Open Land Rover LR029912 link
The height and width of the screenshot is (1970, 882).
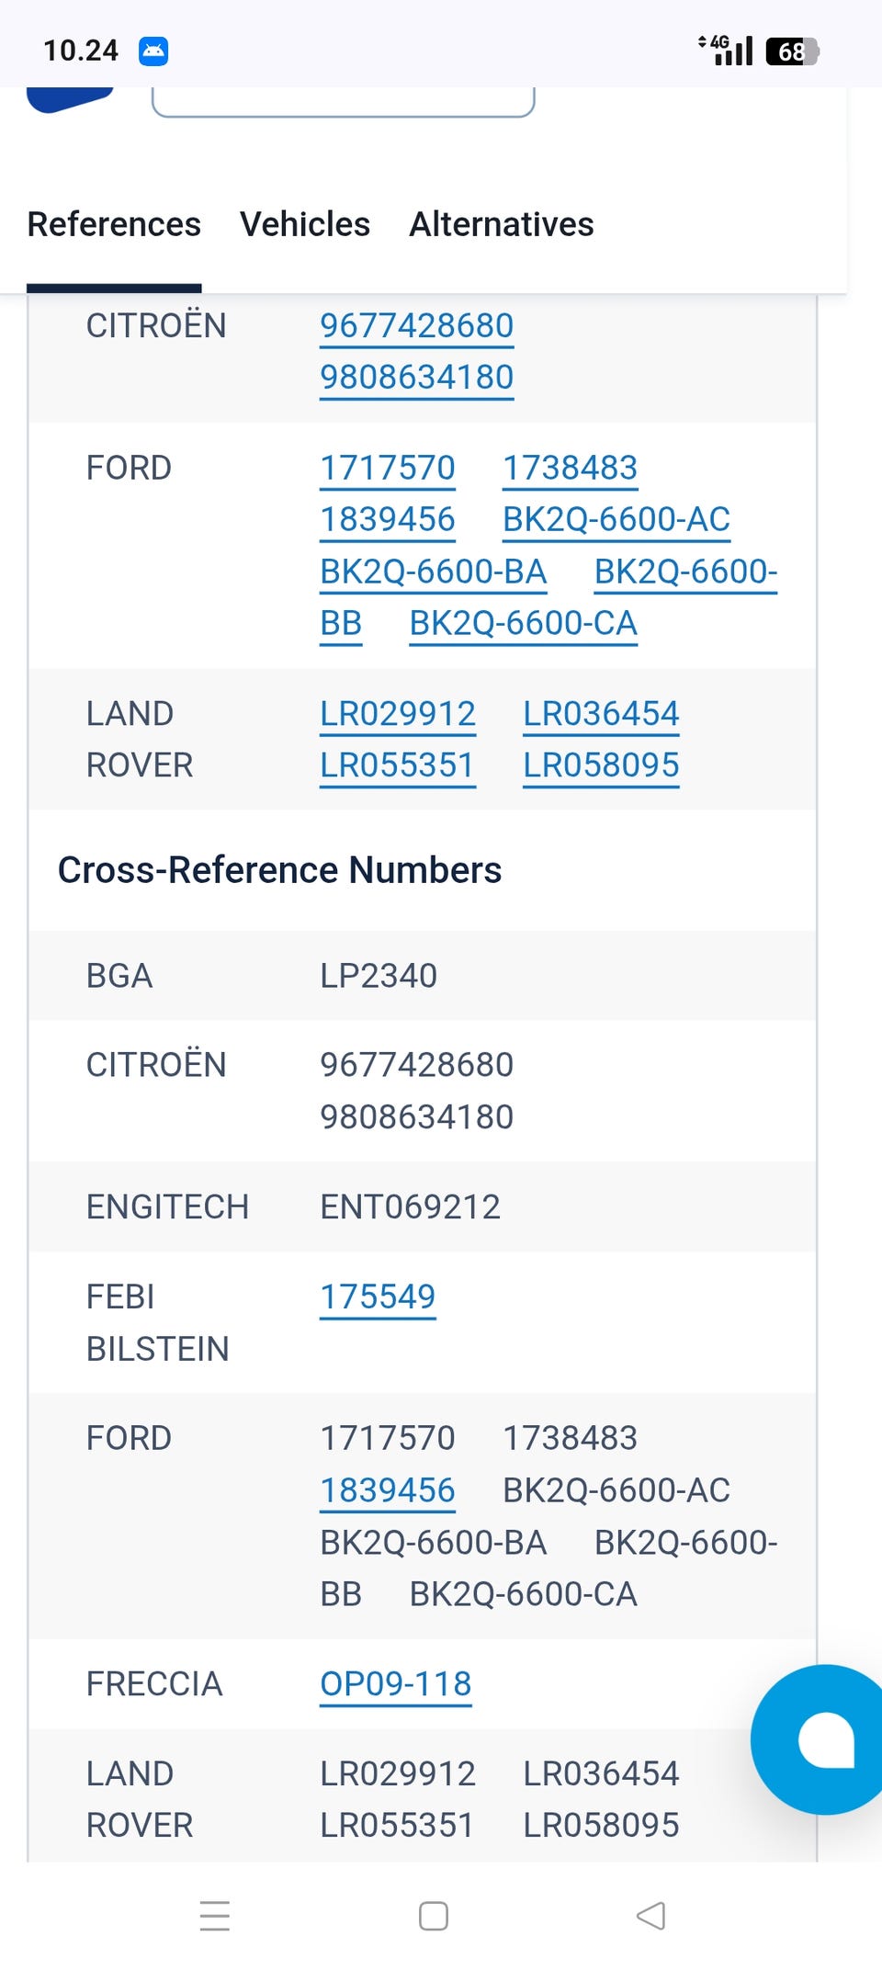[398, 714]
